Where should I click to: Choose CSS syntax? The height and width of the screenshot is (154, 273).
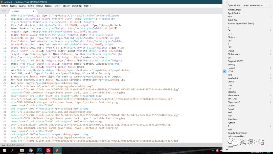click(230, 41)
